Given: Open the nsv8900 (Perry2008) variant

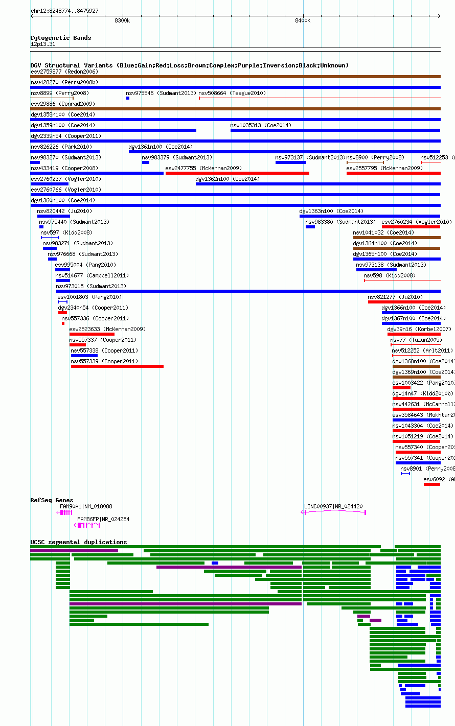Looking at the screenshot, I should [375, 157].
